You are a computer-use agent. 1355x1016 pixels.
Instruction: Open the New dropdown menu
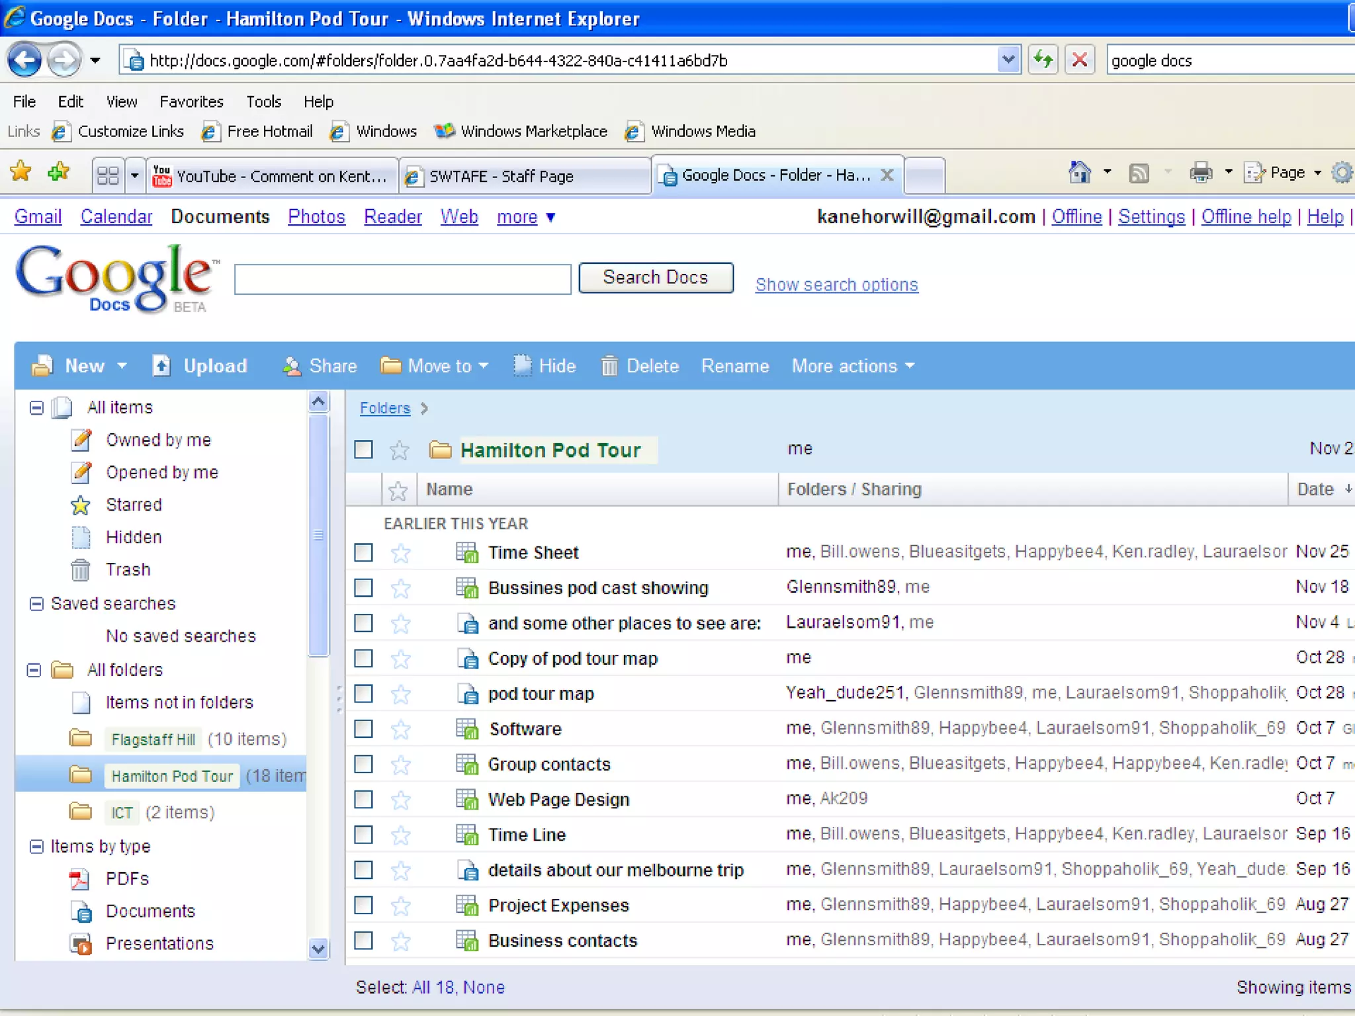[79, 366]
